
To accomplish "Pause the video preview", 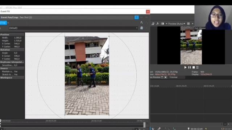I will click(189, 68).
